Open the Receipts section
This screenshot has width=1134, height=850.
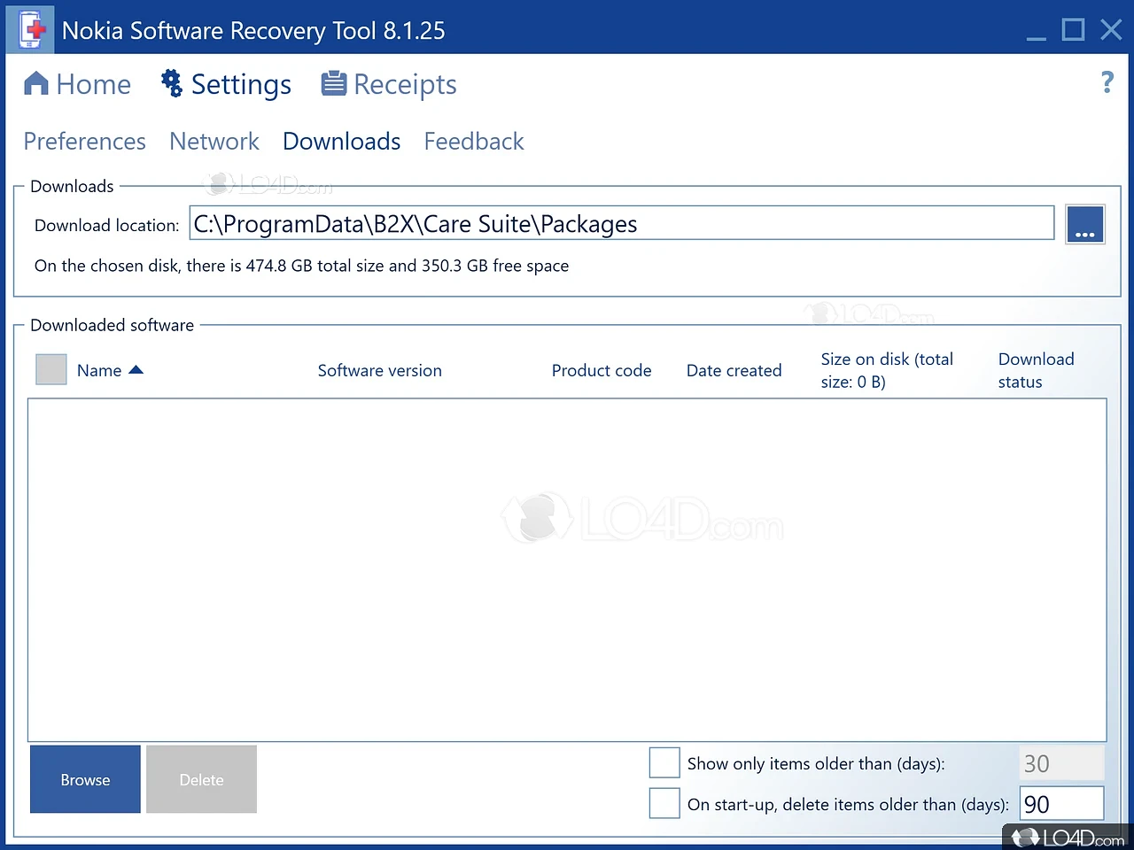pos(389,84)
